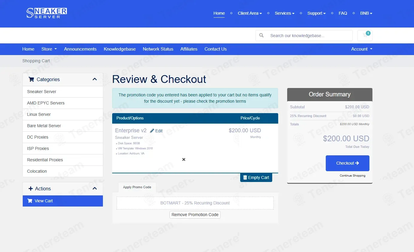Select the Apply Promo Code tab
The image size is (414, 252).
click(137, 187)
